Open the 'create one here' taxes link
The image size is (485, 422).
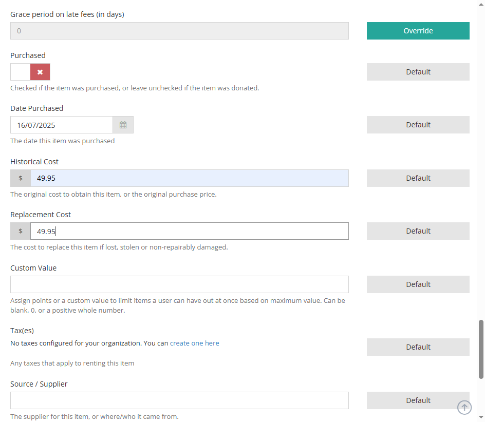click(x=195, y=343)
